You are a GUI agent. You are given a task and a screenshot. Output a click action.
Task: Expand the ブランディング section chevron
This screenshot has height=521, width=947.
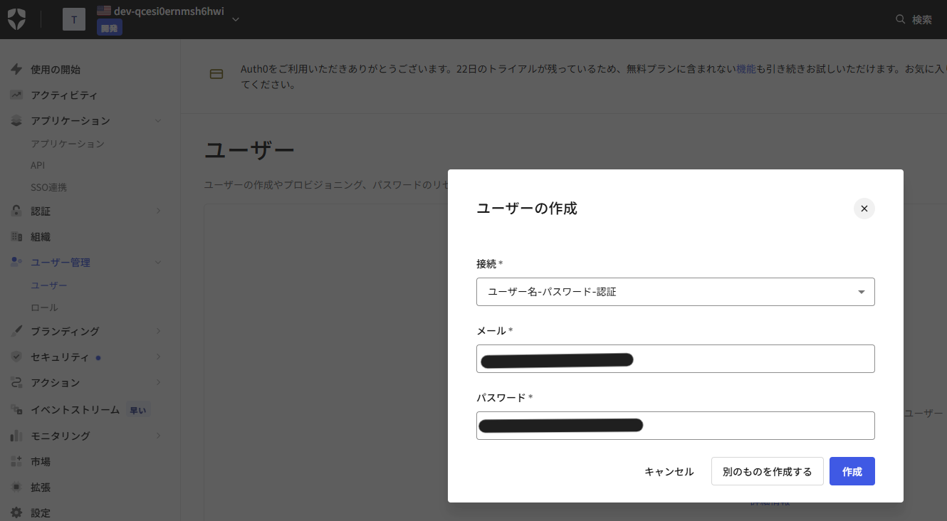click(158, 331)
